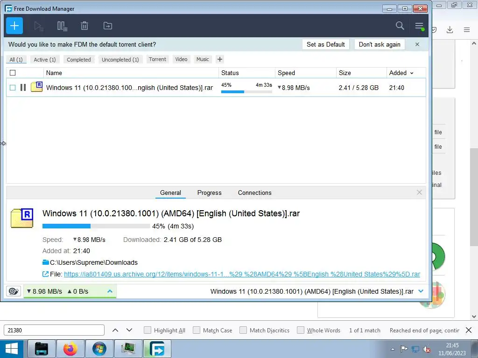This screenshot has height=358, width=478.
Task: Pause the Windows 11 rar download
Action: [x=23, y=88]
